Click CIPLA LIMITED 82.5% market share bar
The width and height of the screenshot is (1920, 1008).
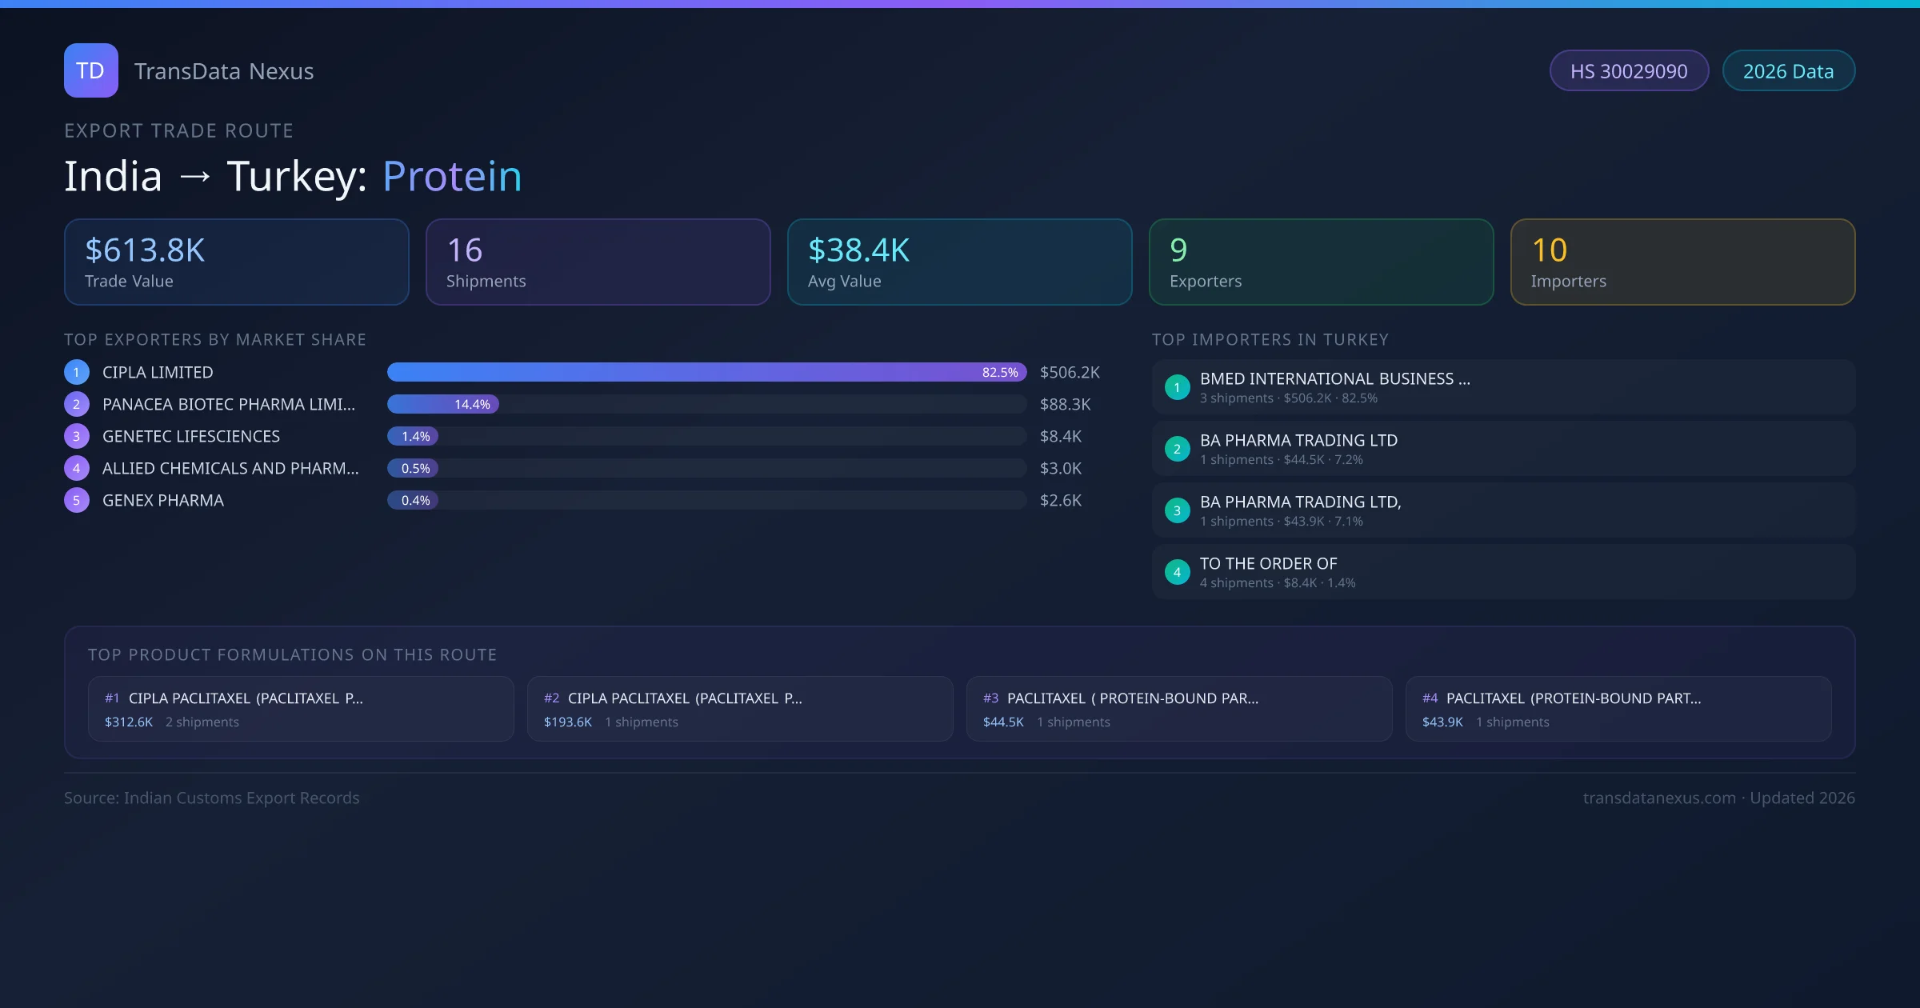pyautogui.click(x=706, y=372)
